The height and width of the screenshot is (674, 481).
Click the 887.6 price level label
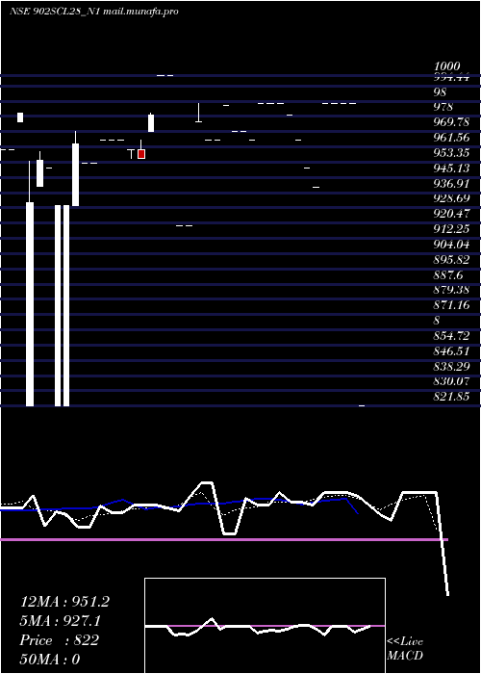[x=449, y=274]
